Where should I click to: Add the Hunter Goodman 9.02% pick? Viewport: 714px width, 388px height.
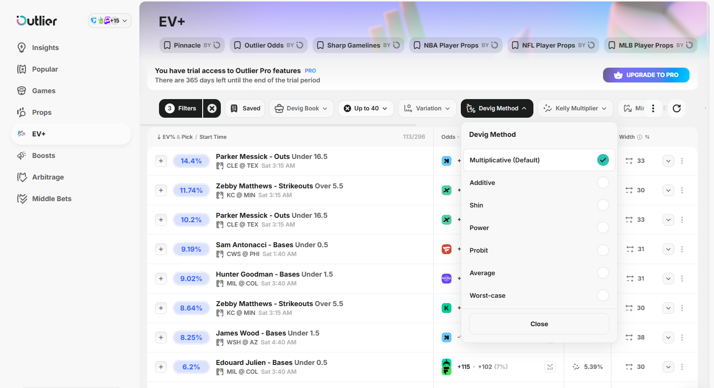[x=161, y=279]
